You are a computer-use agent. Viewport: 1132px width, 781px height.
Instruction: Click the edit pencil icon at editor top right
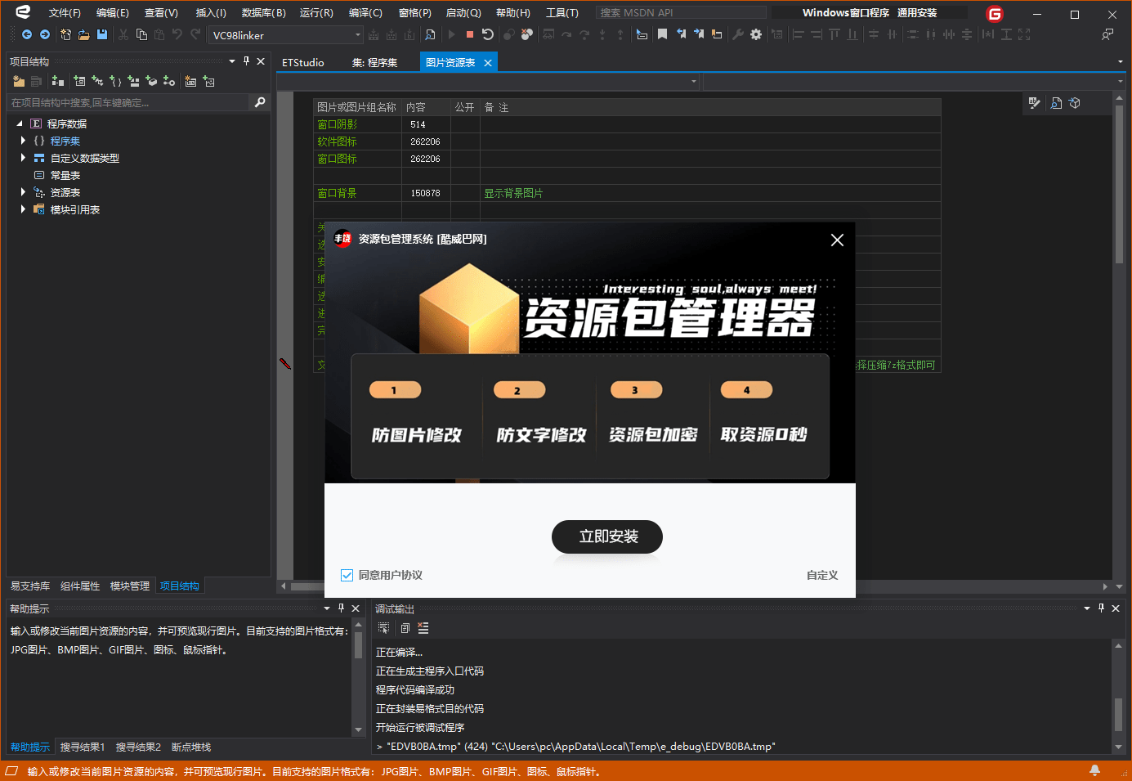(x=1035, y=103)
